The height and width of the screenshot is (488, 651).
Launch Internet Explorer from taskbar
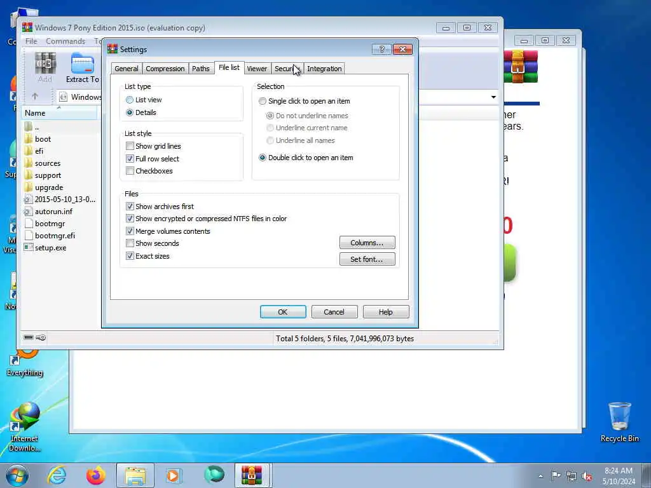coord(57,475)
